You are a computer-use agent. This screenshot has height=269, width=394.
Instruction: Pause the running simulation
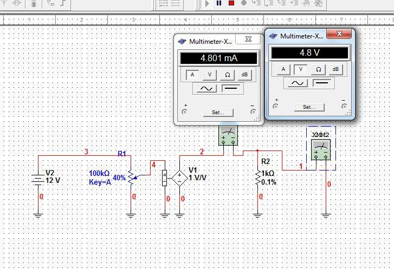pos(219,3)
